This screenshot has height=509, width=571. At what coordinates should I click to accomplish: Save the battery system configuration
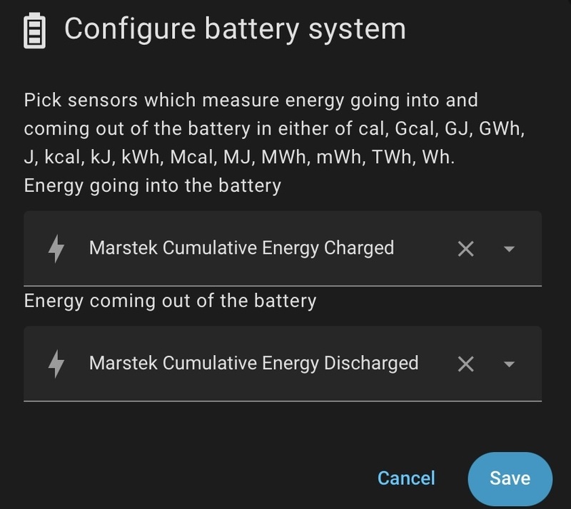tap(510, 478)
